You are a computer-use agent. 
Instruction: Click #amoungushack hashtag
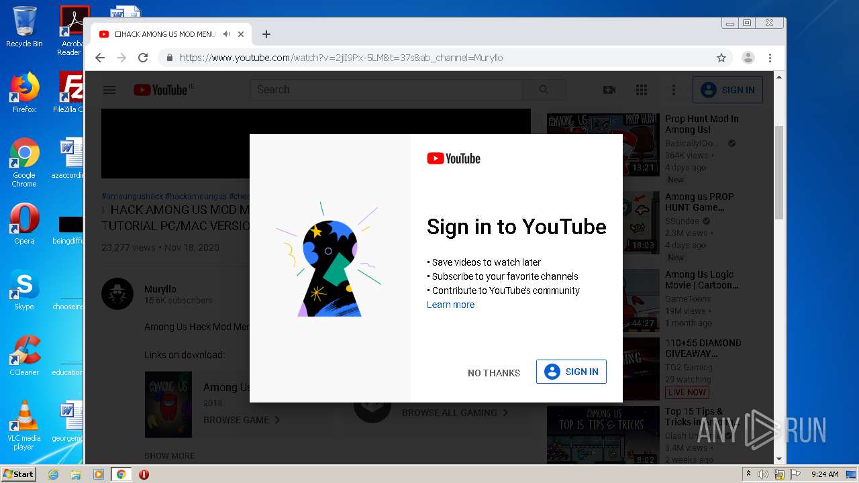point(132,197)
